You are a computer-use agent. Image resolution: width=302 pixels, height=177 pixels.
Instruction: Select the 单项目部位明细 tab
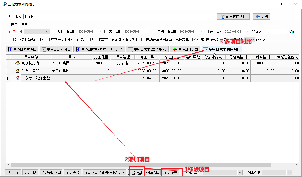pos(56,49)
